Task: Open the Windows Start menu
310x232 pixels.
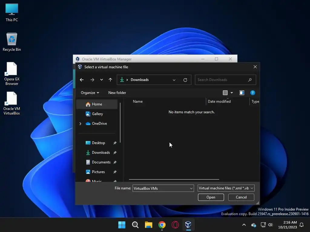Action: pos(122,225)
